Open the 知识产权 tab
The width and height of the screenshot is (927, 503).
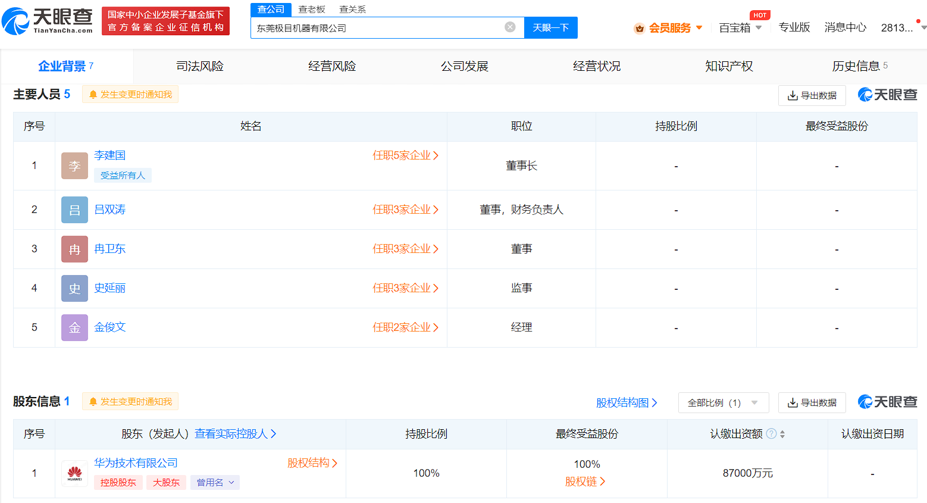pyautogui.click(x=729, y=66)
